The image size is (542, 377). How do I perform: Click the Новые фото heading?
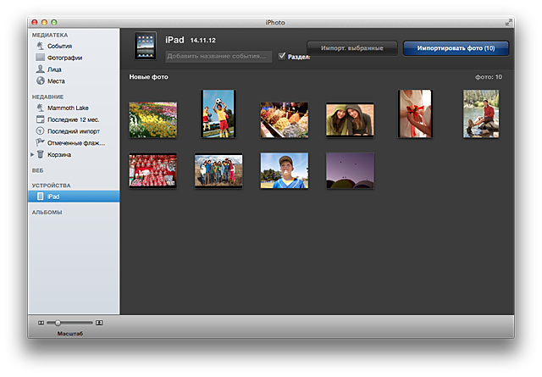(x=149, y=77)
